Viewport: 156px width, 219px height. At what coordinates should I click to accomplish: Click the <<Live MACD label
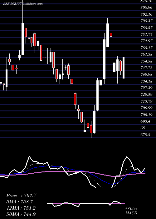pyautogui.click(x=131, y=211)
